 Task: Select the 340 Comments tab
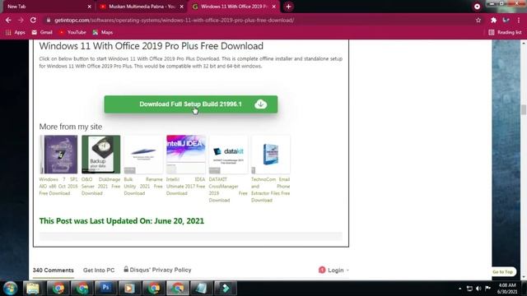(x=53, y=271)
